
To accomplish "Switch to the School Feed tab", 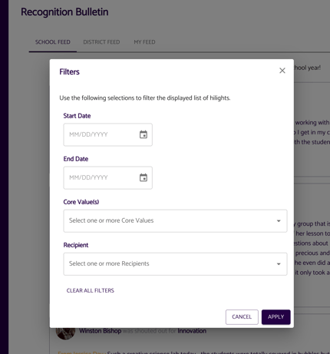I will [x=53, y=42].
